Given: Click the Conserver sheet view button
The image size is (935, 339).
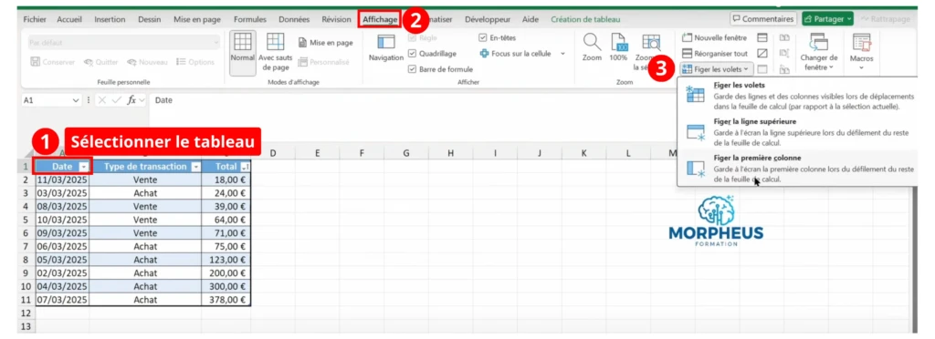Looking at the screenshot, I should click(52, 62).
